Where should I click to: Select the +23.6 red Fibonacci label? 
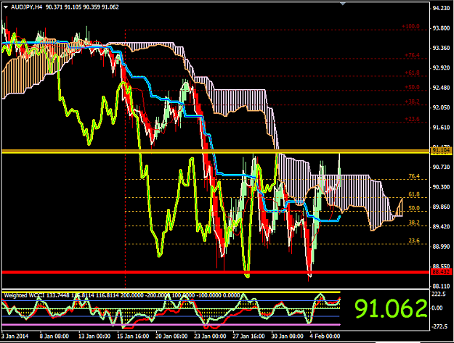[412, 119]
